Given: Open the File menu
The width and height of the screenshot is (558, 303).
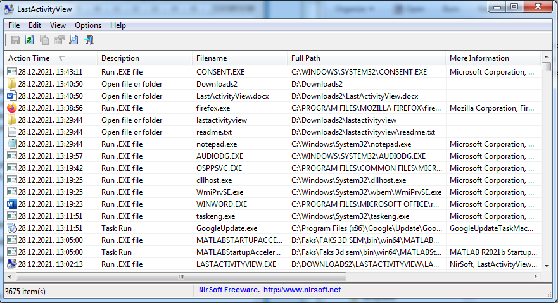Looking at the screenshot, I should pyautogui.click(x=14, y=25).
